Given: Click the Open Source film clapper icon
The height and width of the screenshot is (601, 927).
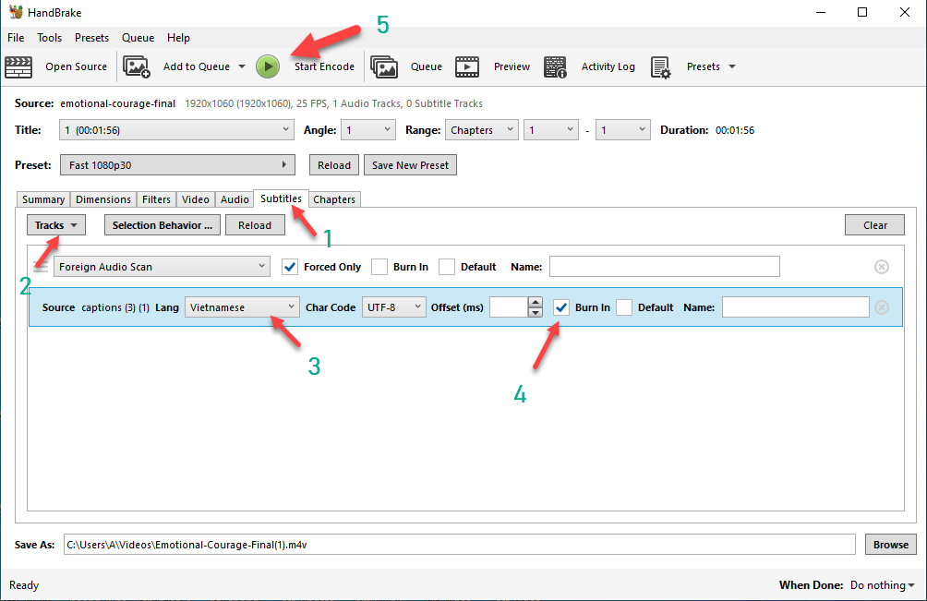Looking at the screenshot, I should pyautogui.click(x=18, y=66).
